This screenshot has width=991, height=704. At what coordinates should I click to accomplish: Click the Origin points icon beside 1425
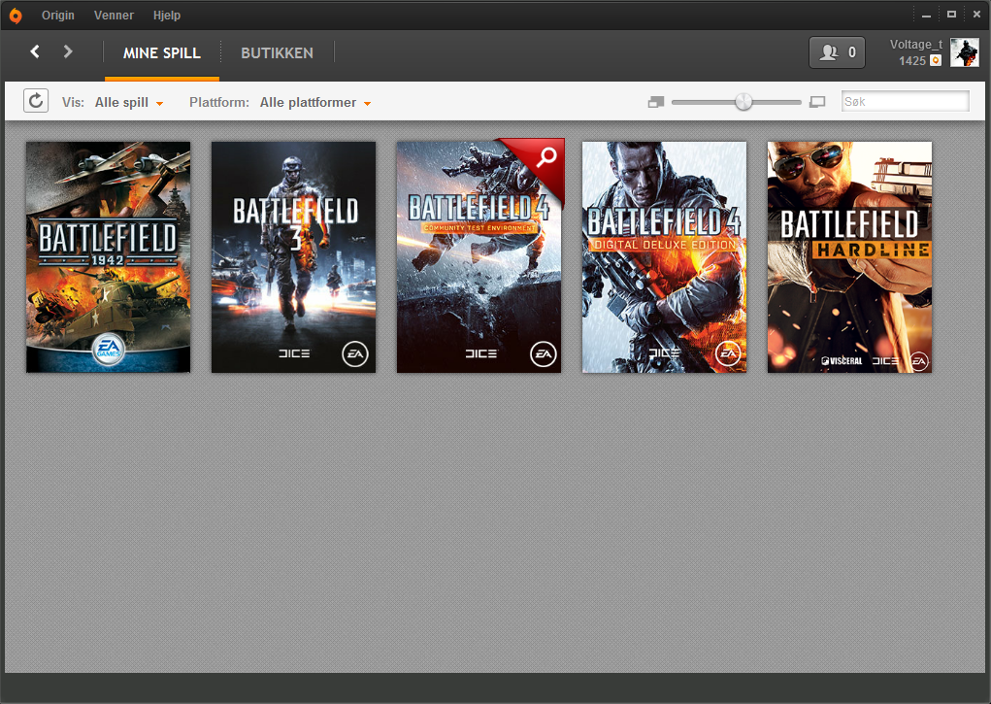click(x=936, y=61)
